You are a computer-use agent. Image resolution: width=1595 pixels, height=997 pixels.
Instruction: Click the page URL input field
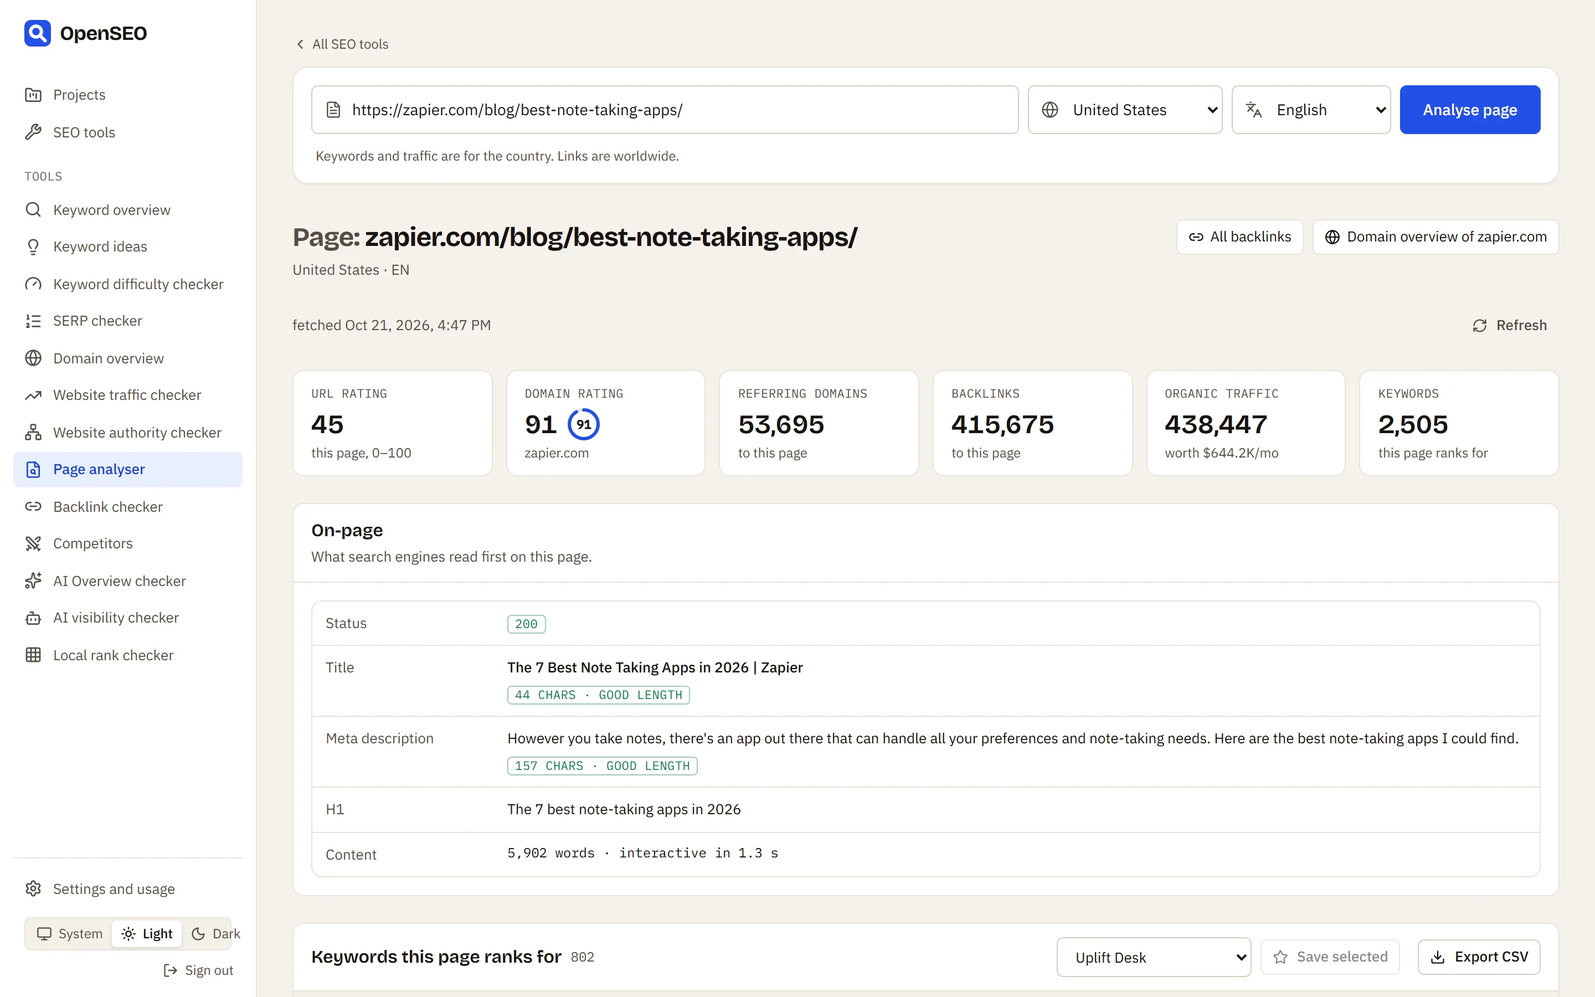[x=665, y=110]
